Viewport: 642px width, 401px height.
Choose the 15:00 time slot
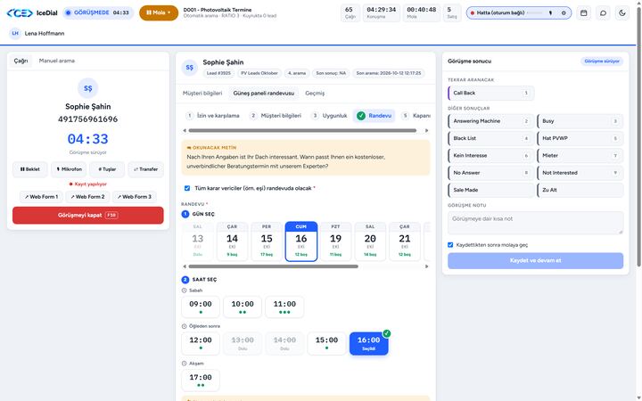(x=326, y=343)
